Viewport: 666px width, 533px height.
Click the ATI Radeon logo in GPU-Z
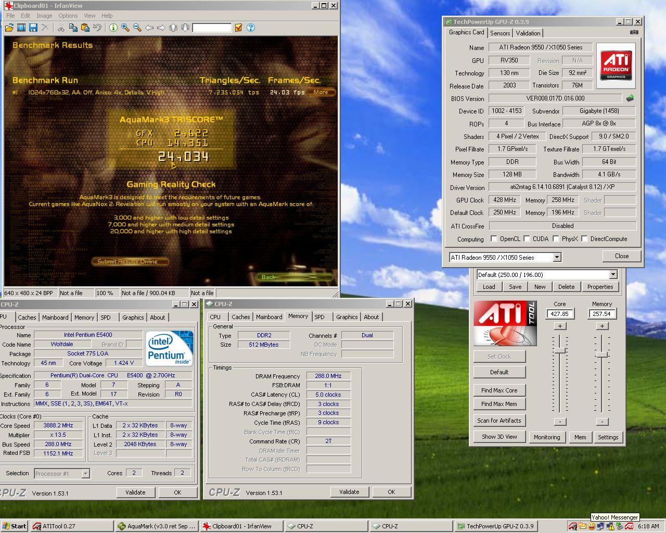[616, 65]
